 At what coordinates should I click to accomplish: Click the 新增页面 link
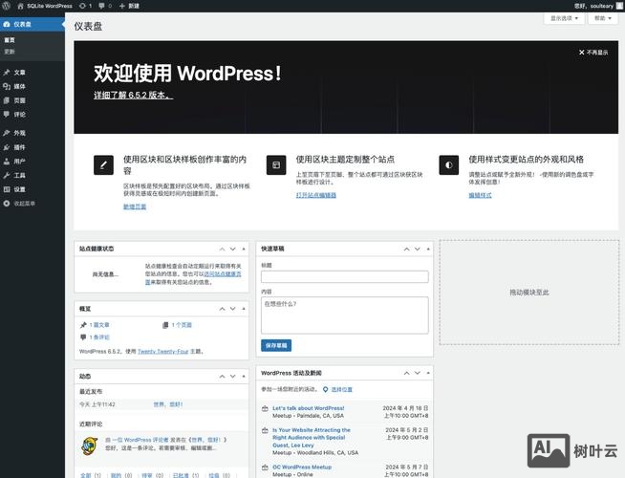tap(135, 206)
